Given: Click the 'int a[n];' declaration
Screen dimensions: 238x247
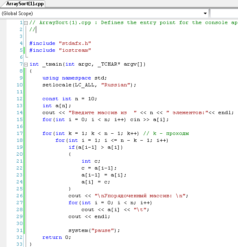Looking at the screenshot, I should pyautogui.click(x=57, y=106).
